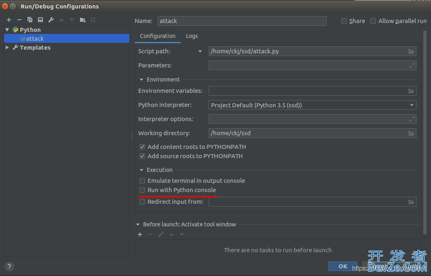Expand the Parameters field editor
Image resolution: width=431 pixels, height=276 pixels.
[x=412, y=66]
